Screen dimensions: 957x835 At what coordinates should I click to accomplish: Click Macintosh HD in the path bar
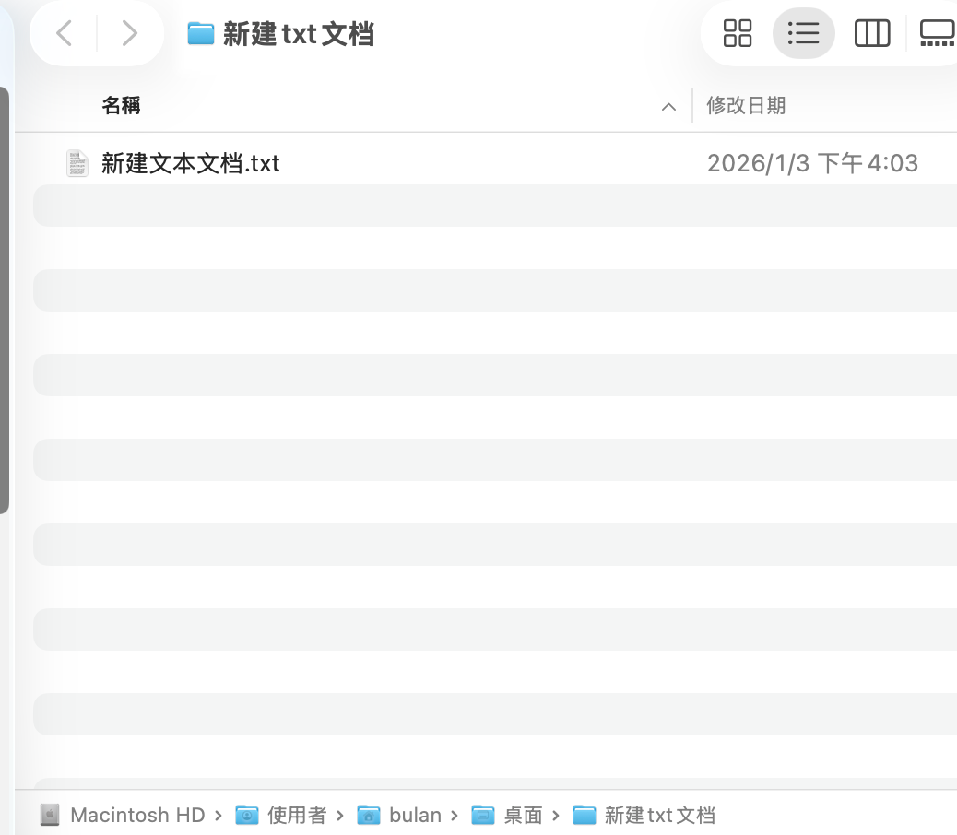(x=136, y=815)
